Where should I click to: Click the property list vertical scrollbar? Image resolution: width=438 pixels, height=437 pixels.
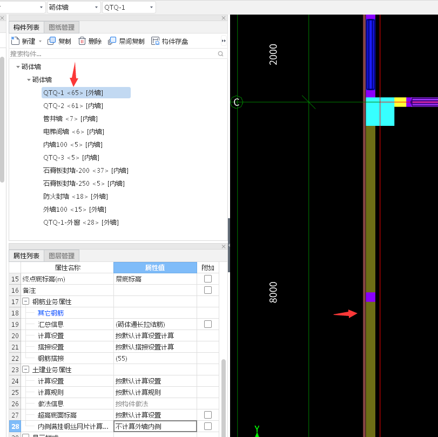(x=223, y=398)
